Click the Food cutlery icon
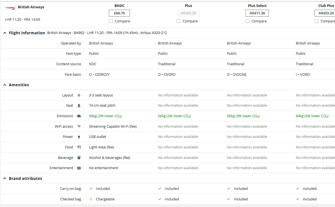 pos(79,147)
